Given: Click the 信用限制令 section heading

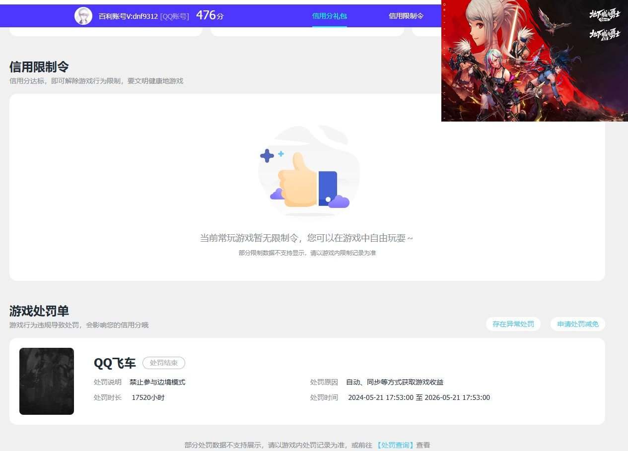Looking at the screenshot, I should (39, 67).
